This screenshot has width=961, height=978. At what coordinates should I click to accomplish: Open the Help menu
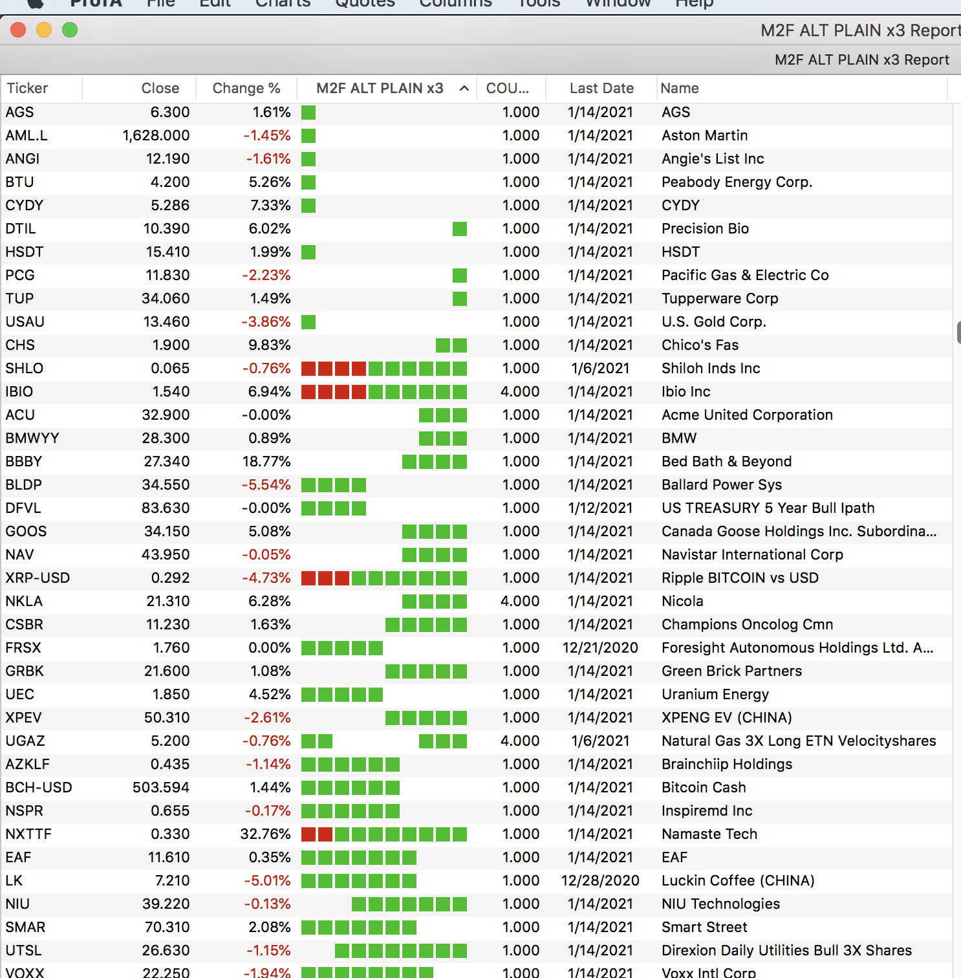pos(694,3)
